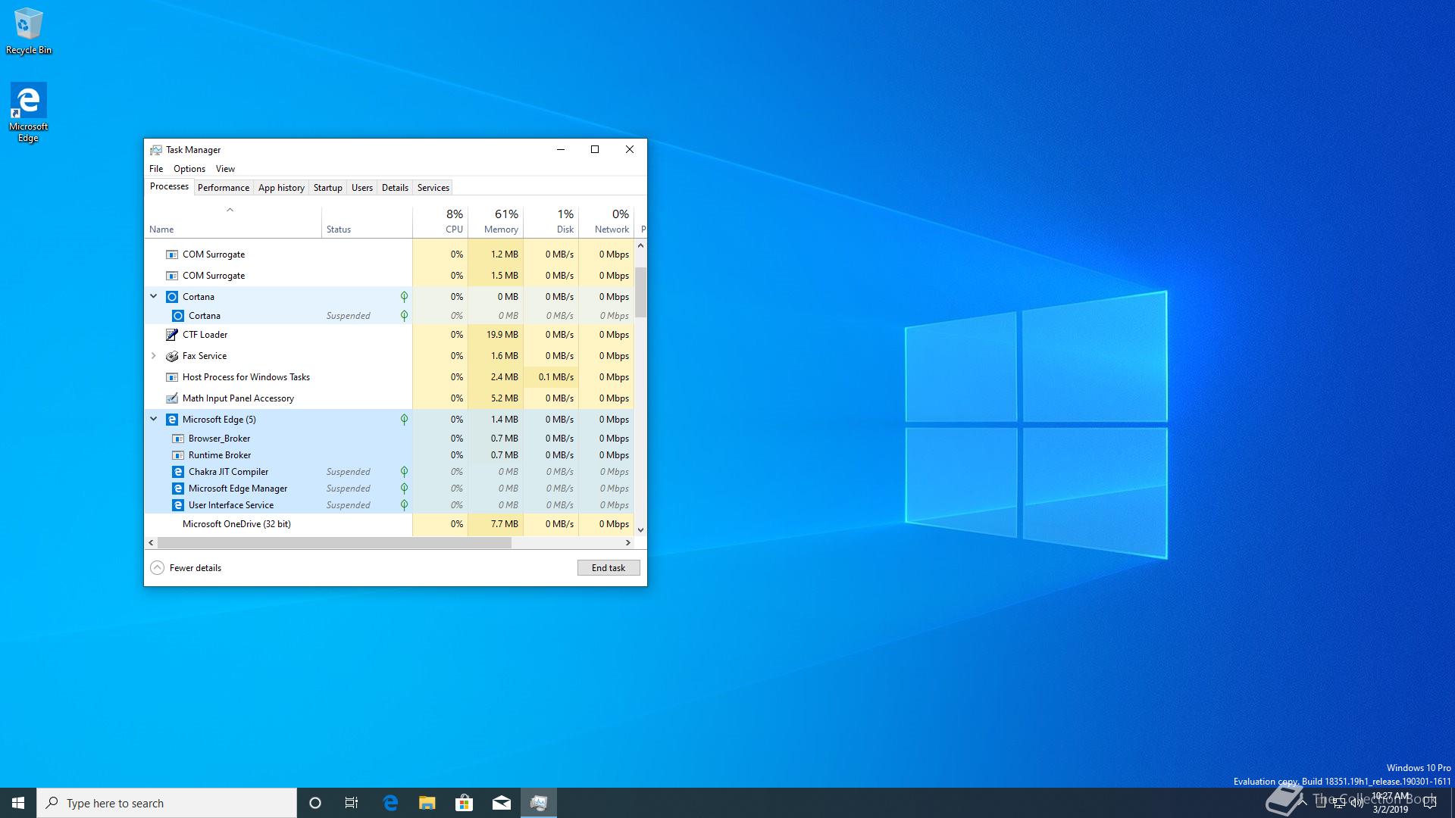Open Microsoft Store from the taskbar
Viewport: 1455px width, 818px height.
465,803
